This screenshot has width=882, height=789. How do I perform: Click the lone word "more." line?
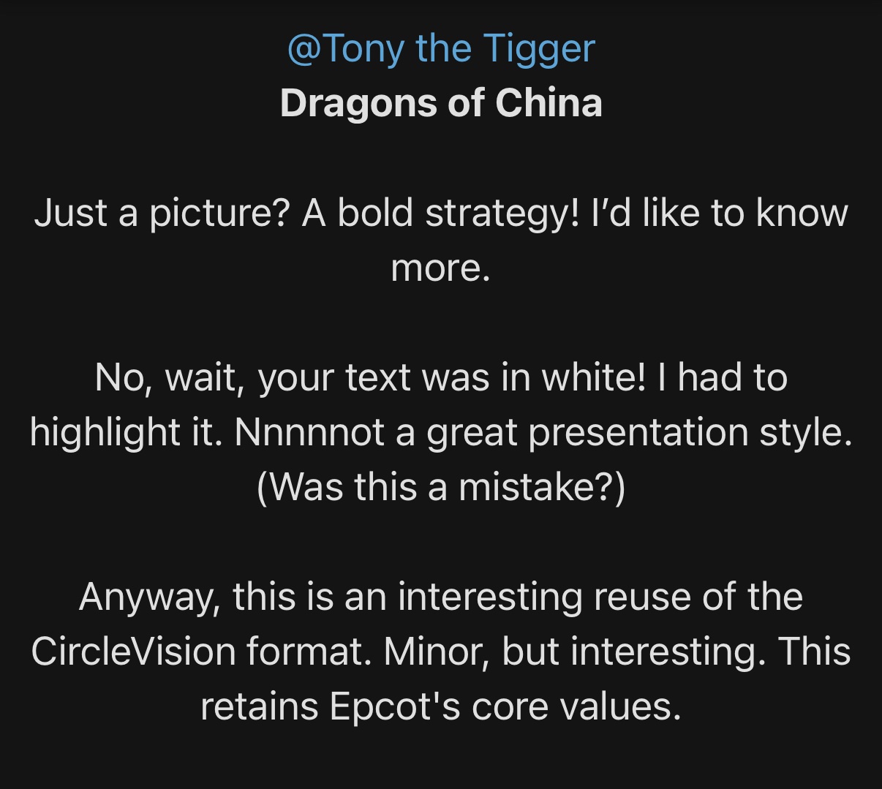tap(440, 268)
